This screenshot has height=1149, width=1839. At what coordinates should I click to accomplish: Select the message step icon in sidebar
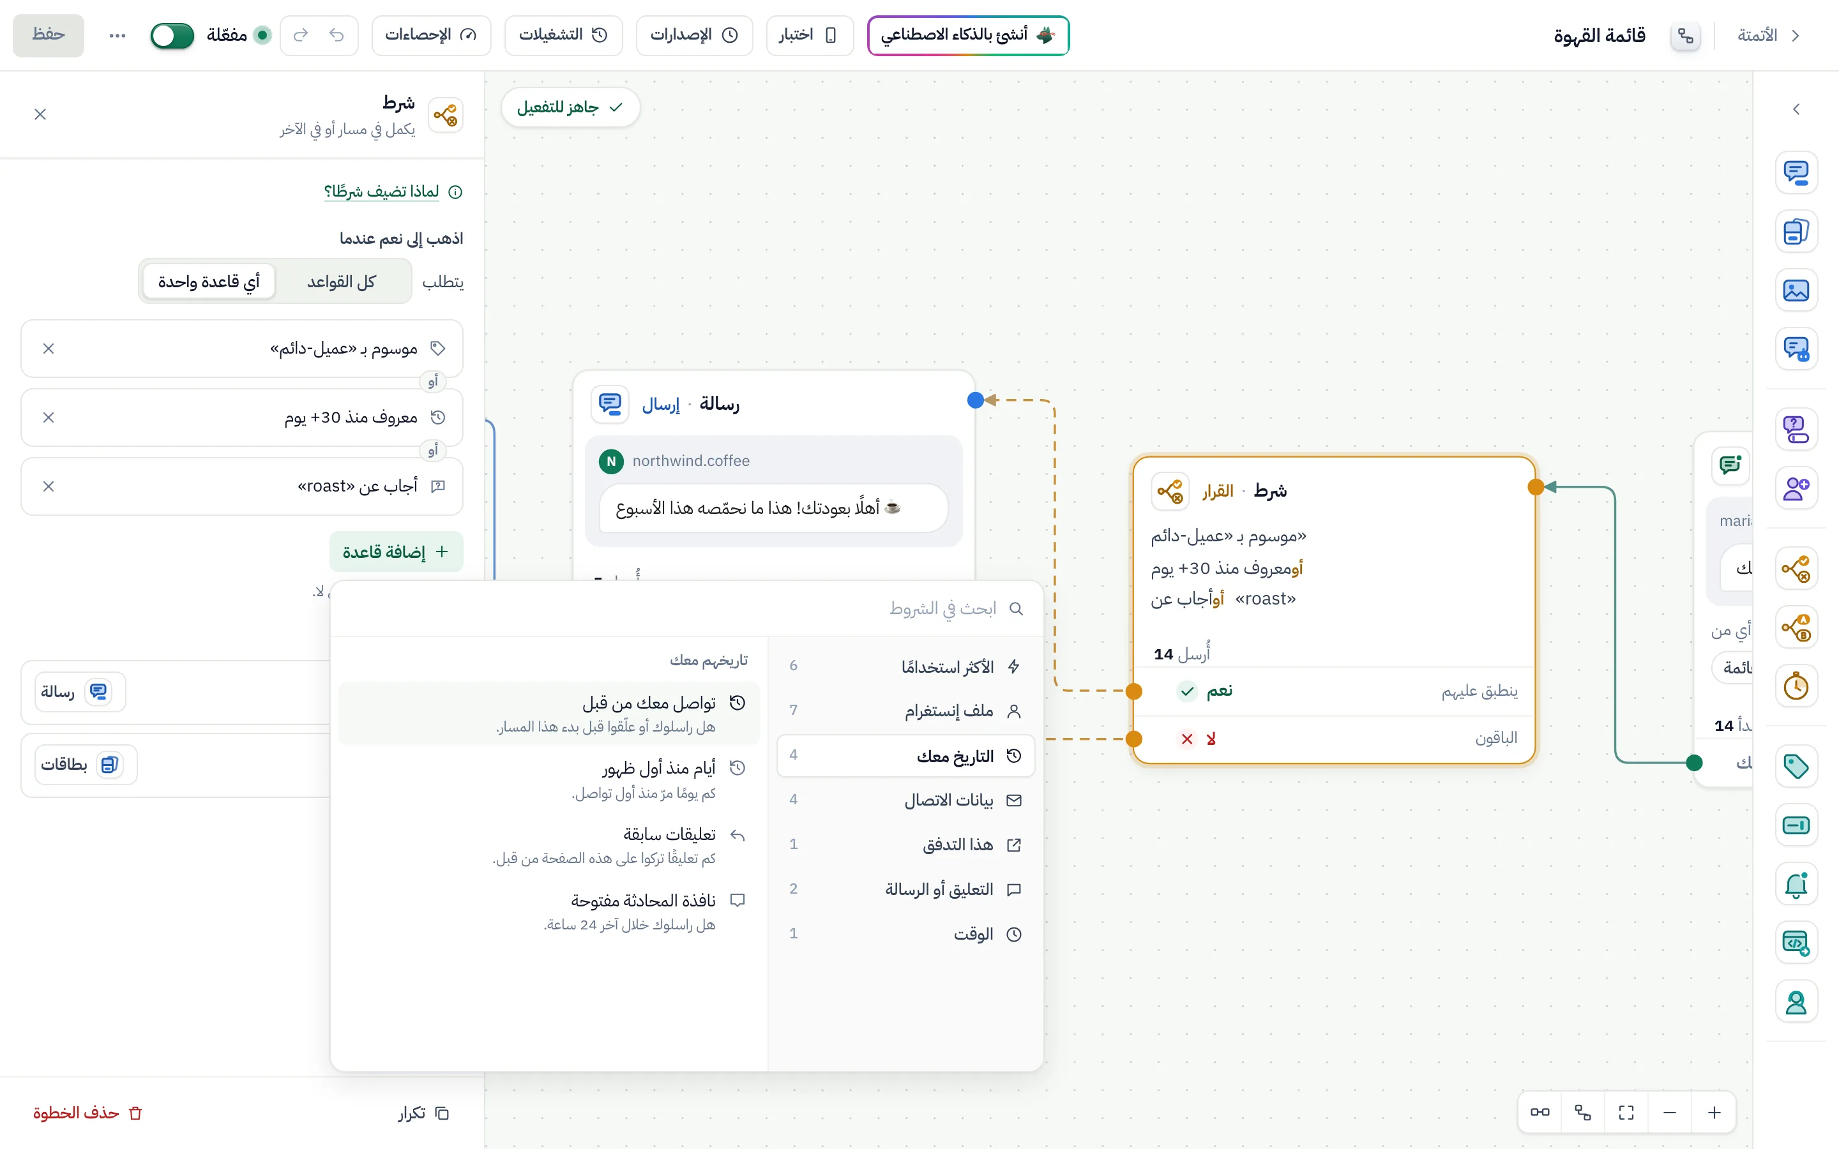click(x=1796, y=172)
